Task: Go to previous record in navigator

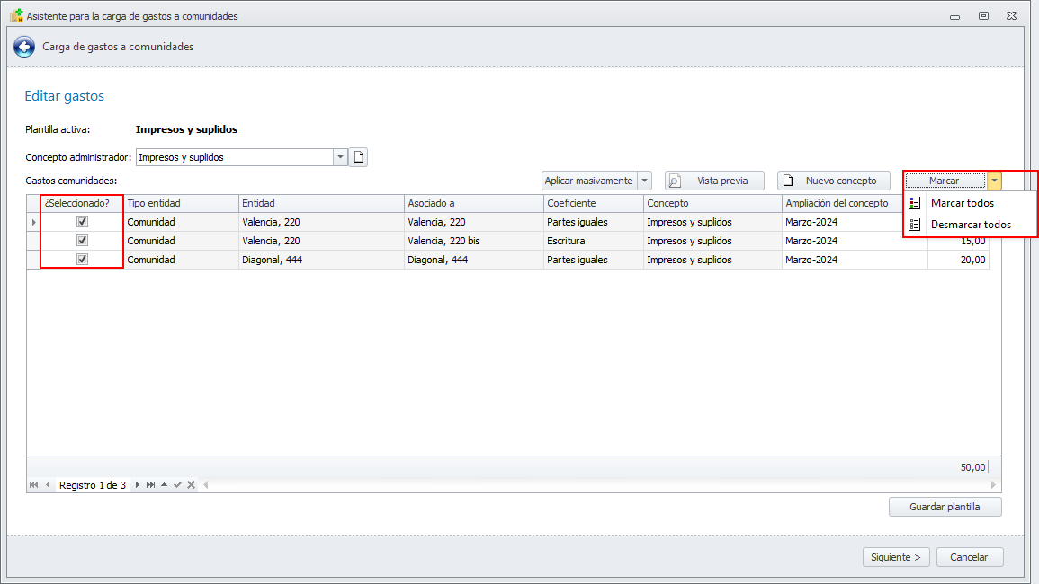Action: [x=48, y=485]
